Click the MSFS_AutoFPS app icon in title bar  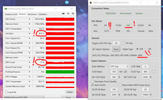tap(91, 3)
